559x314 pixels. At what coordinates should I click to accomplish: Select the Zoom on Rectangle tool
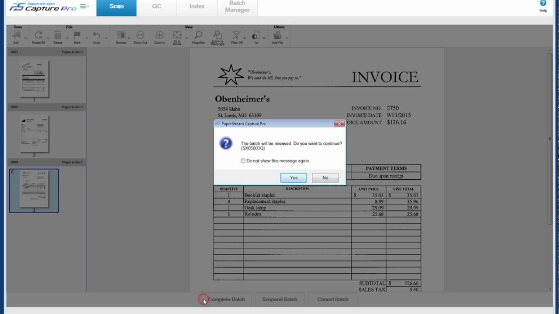tap(217, 35)
